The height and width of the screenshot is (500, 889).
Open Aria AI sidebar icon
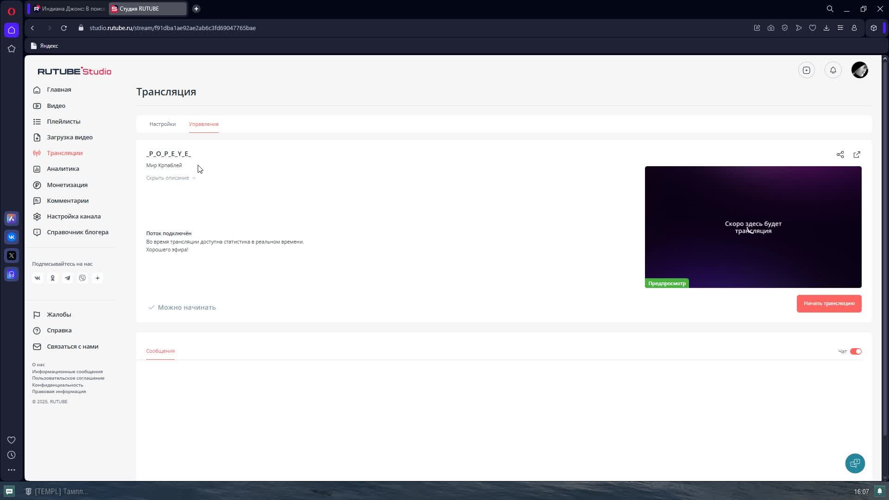[x=12, y=219]
